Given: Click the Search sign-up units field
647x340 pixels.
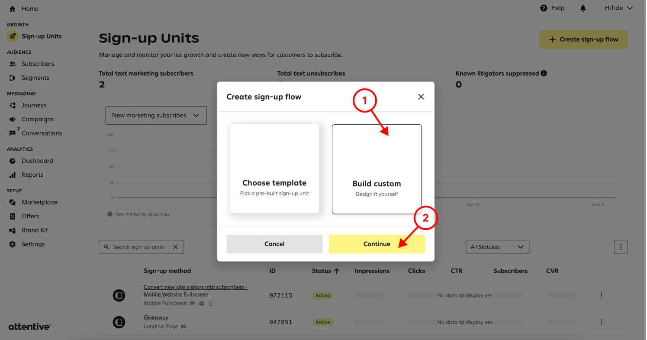Looking at the screenshot, I should pyautogui.click(x=138, y=247).
